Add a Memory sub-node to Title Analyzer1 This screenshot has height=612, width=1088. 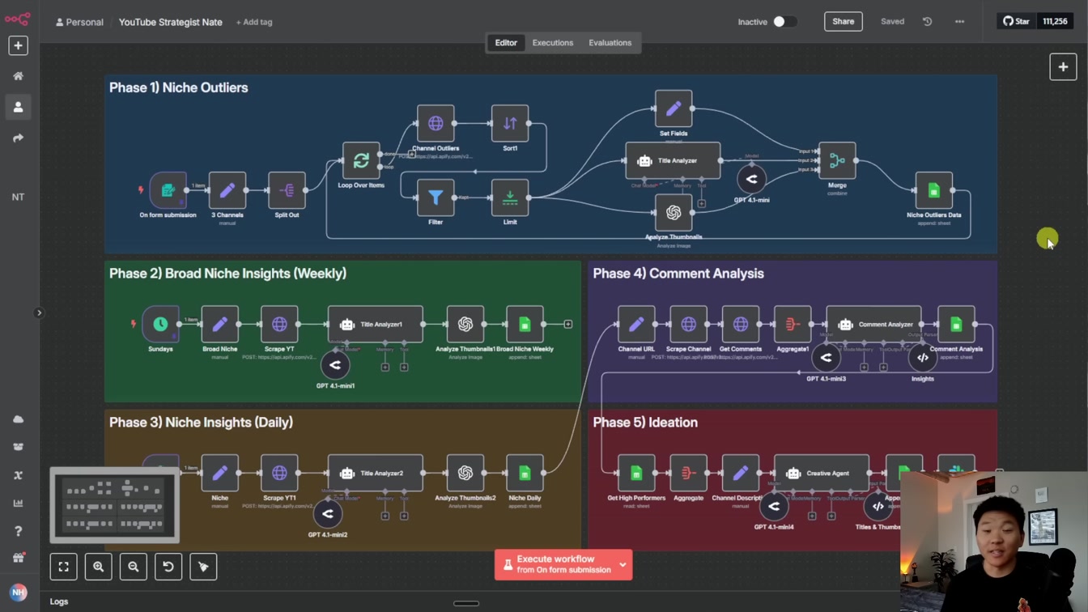point(385,367)
